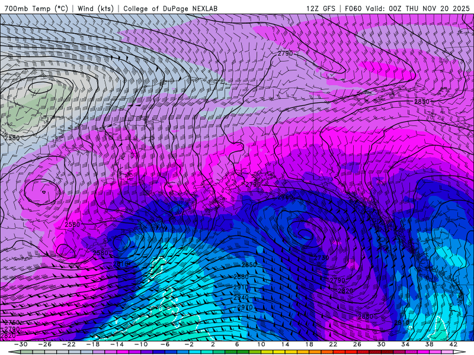Click the 42 value on the color scale
The height and width of the screenshot is (355, 474).
click(453, 344)
